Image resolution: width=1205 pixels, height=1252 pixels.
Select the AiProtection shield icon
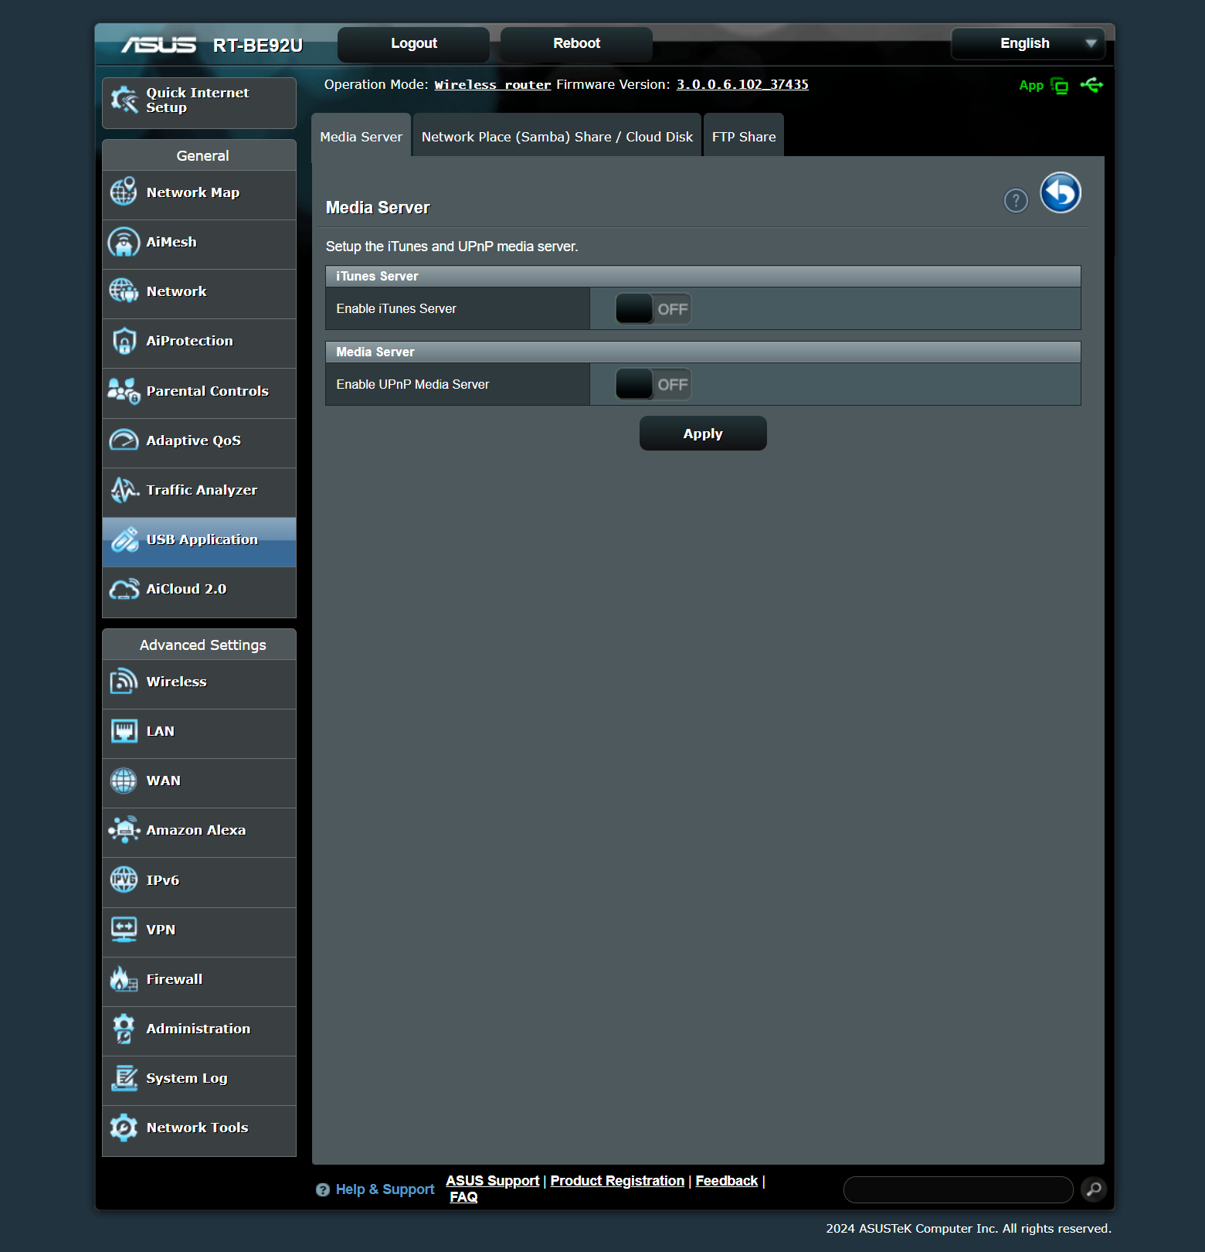124,341
